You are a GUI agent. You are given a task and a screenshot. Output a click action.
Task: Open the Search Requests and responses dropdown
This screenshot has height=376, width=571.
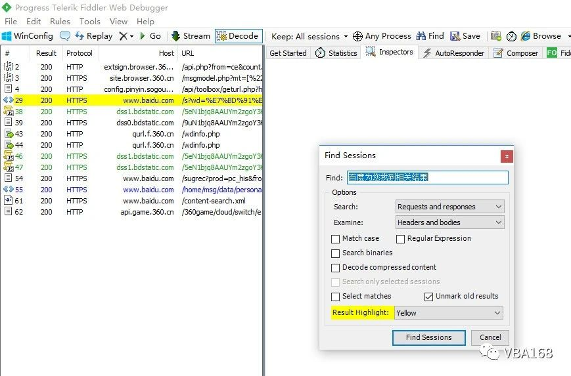point(449,207)
